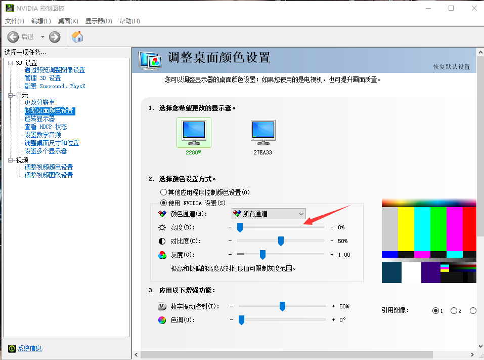Collapse the 3D 设置 tree node
Image resolution: width=484 pixels, height=360 pixels.
click(x=11, y=63)
